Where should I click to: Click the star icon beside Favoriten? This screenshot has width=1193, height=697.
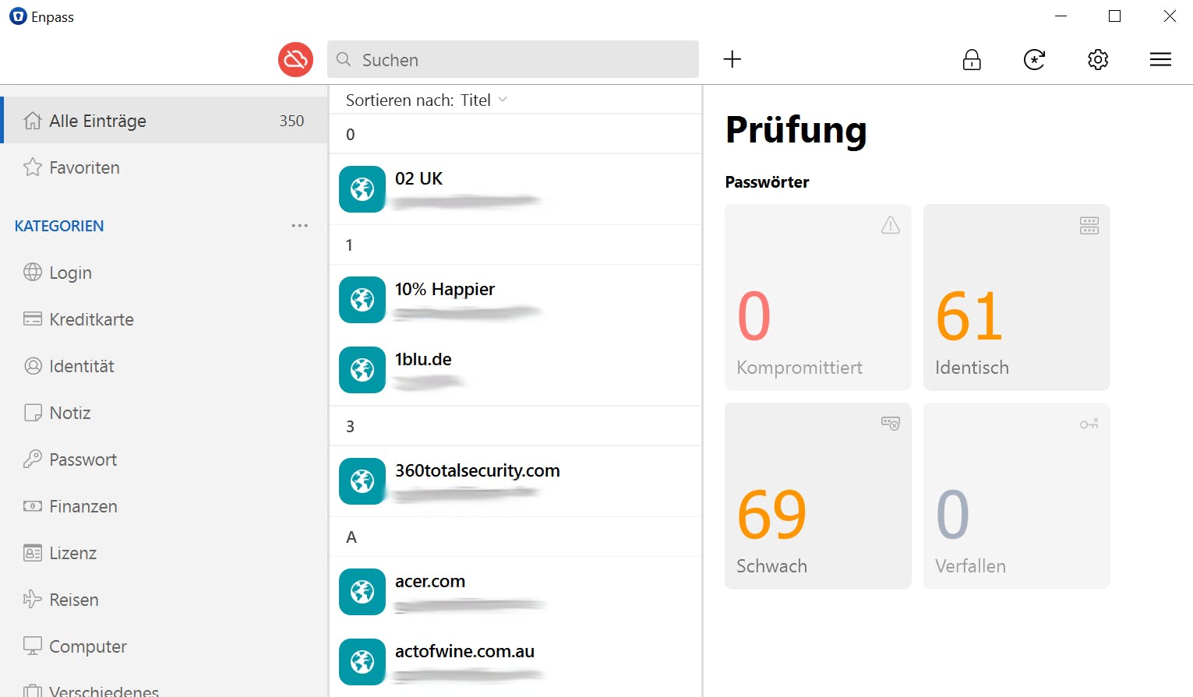coord(33,167)
